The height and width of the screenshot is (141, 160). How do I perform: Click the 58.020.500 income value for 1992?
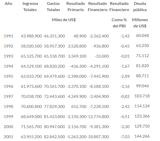[x=31, y=46]
